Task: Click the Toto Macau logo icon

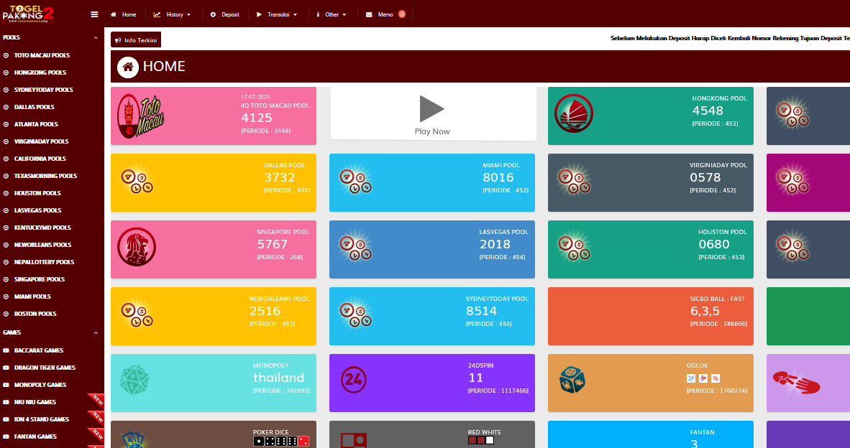Action: 140,116
